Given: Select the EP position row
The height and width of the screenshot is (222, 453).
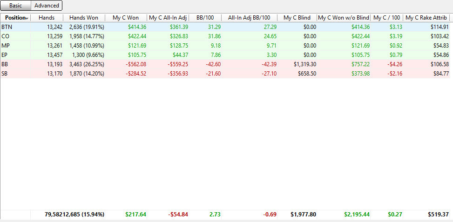Looking at the screenshot, I should [225, 55].
